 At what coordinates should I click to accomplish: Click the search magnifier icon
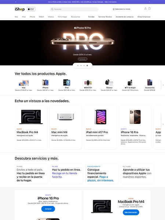point(52,9)
